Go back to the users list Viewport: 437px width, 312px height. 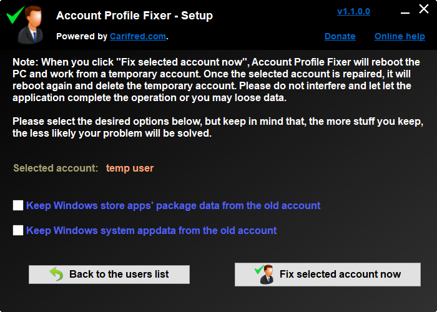point(109,274)
